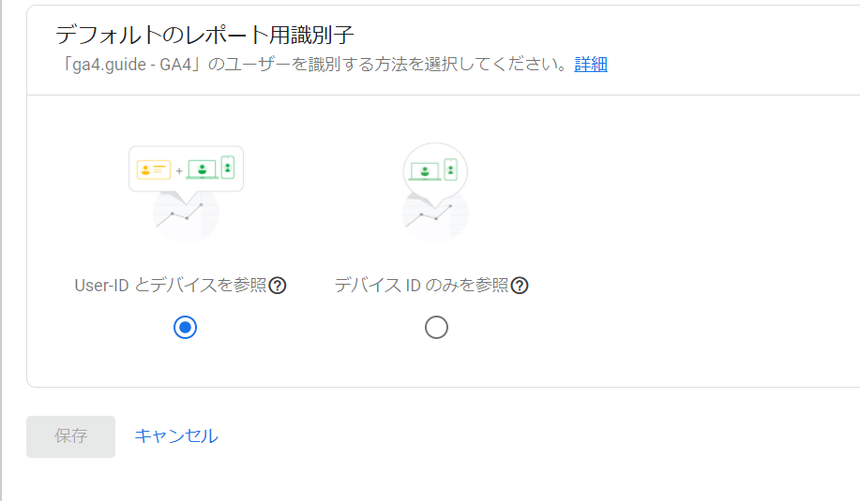The width and height of the screenshot is (860, 501).
Task: Open help icon beside デバイス ID のみを参照
Action: (520, 286)
